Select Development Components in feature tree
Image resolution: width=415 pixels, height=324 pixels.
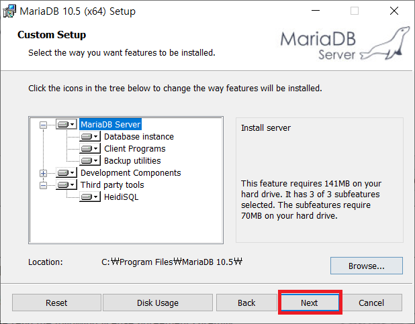[130, 172]
